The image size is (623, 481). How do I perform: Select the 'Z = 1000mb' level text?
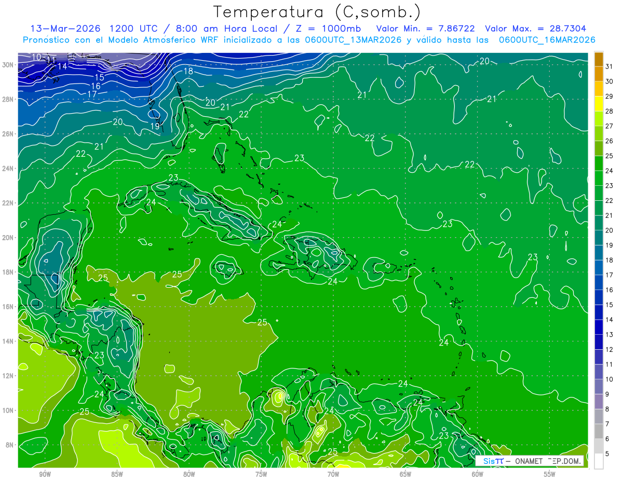tap(330, 28)
